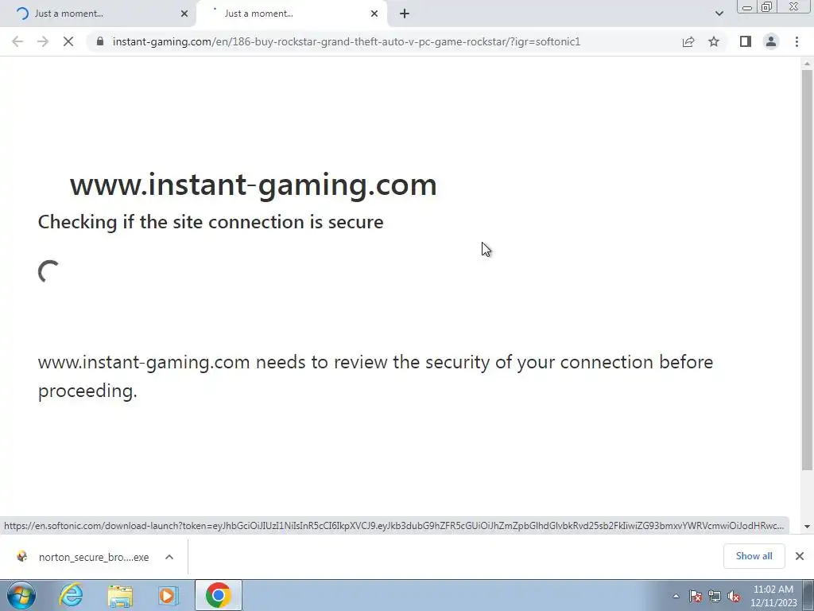This screenshot has height=611, width=814.
Task: Open Windows Media Player from the taskbar
Action: [169, 595]
